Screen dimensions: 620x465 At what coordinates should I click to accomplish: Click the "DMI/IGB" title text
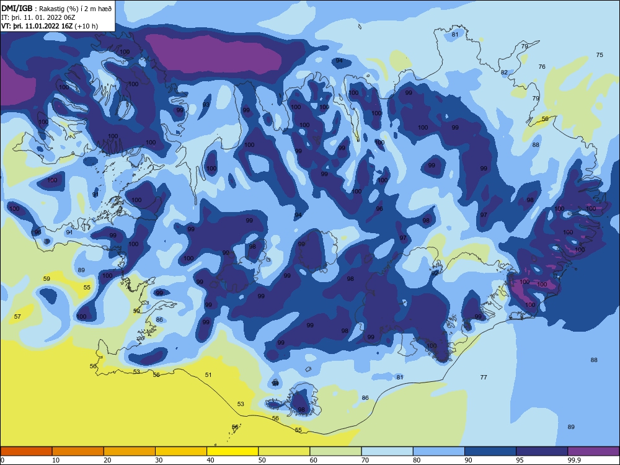click(x=17, y=9)
